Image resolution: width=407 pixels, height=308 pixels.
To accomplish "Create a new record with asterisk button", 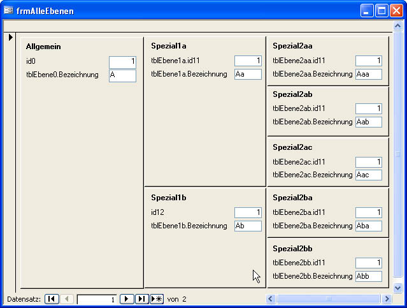I will (x=157, y=299).
